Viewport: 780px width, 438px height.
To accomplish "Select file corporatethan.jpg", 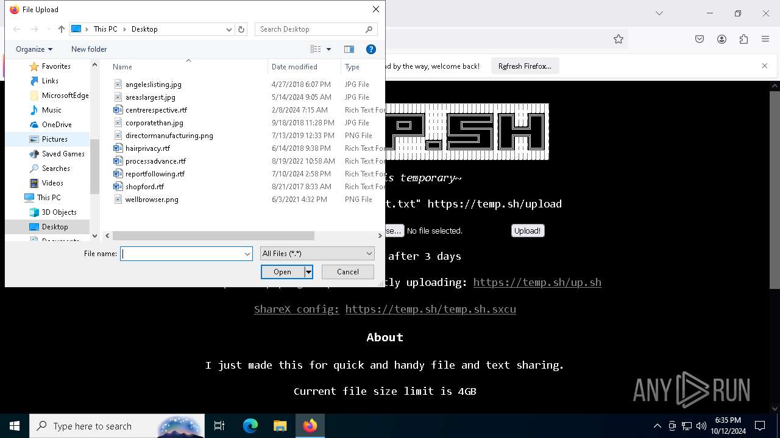I will click(x=154, y=123).
